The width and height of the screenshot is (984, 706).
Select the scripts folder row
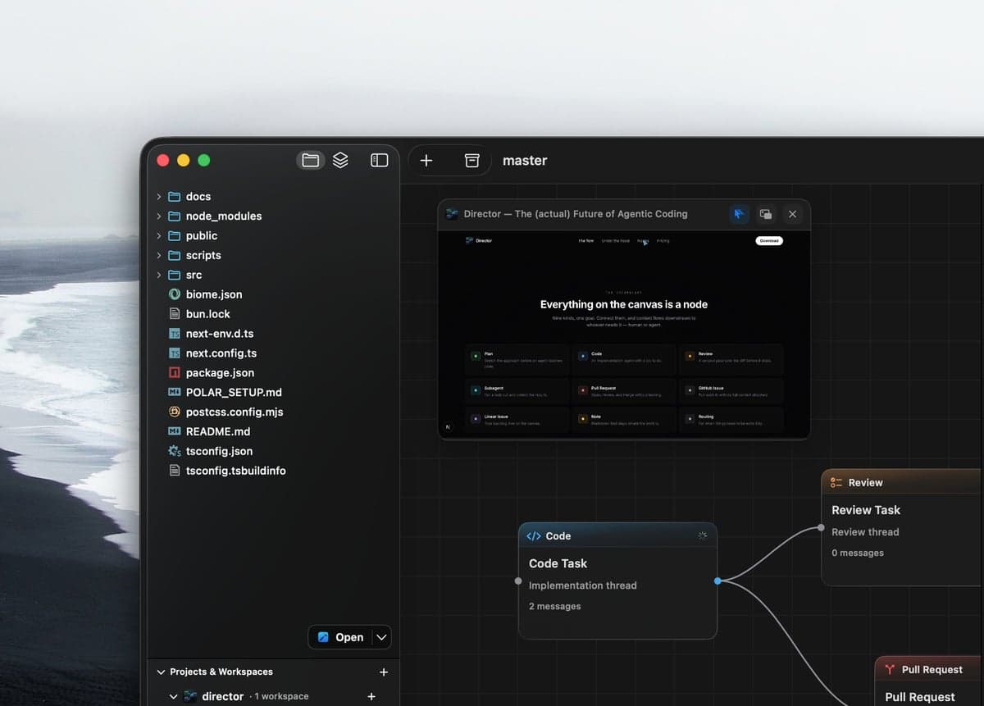272,256
